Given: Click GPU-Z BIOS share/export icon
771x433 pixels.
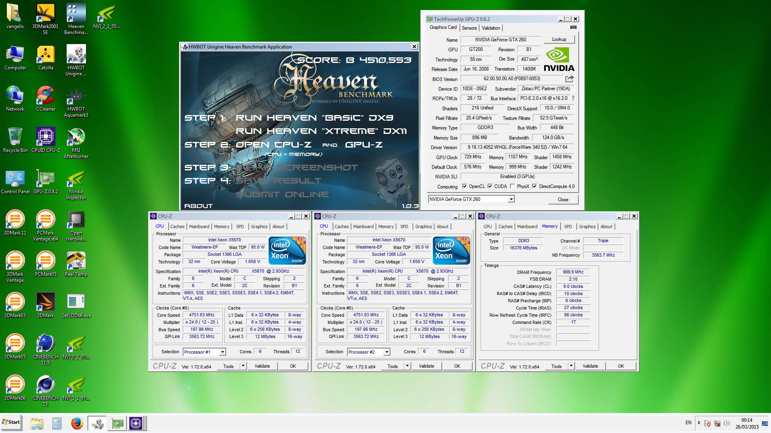Looking at the screenshot, I should point(569,79).
